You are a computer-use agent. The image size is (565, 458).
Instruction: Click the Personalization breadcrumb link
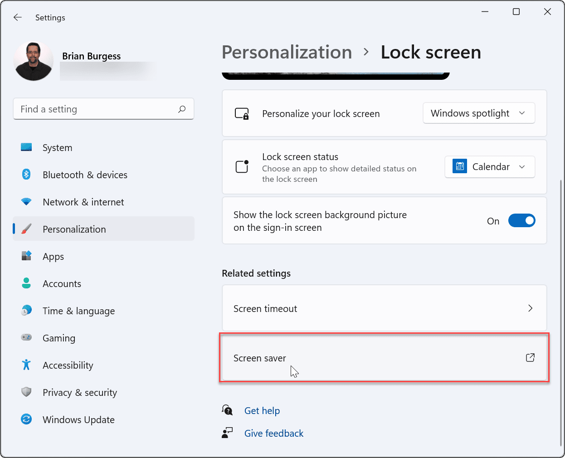(287, 52)
